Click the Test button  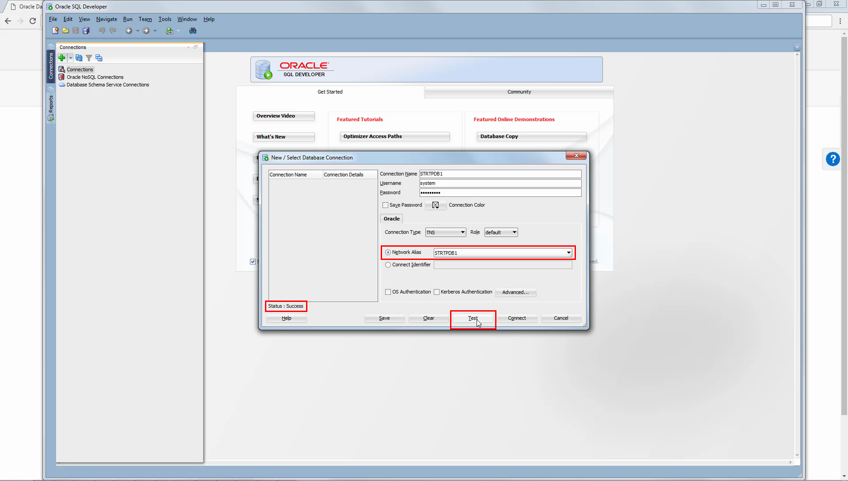(x=473, y=318)
